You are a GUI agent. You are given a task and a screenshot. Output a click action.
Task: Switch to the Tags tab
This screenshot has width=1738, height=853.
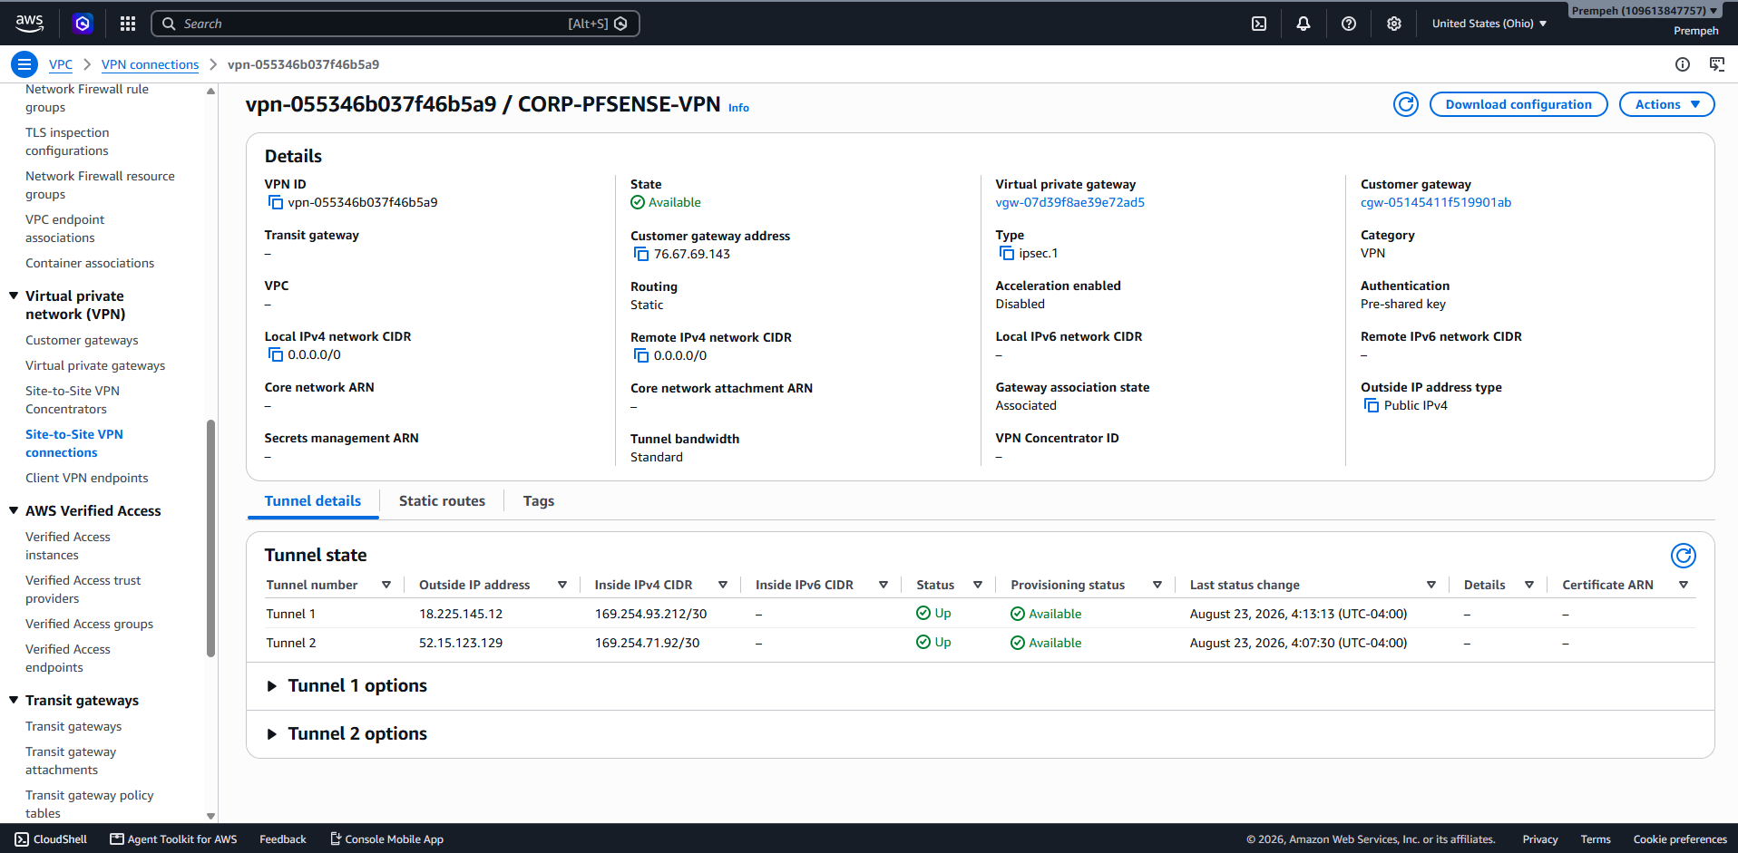tap(539, 501)
